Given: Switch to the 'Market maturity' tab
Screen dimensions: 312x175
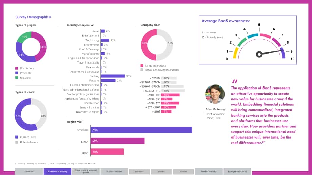Looking at the screenshot, I should 209,171.
